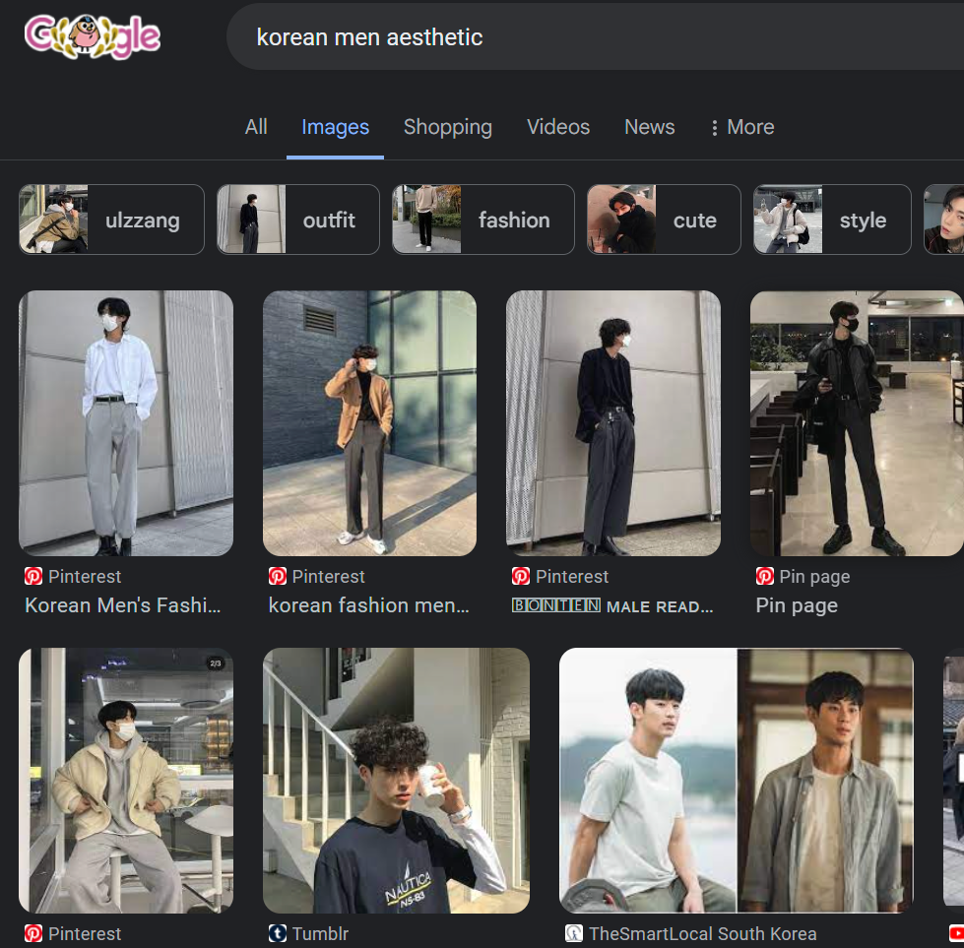The height and width of the screenshot is (948, 964).
Task: Switch to the All results tab
Action: 256,128
